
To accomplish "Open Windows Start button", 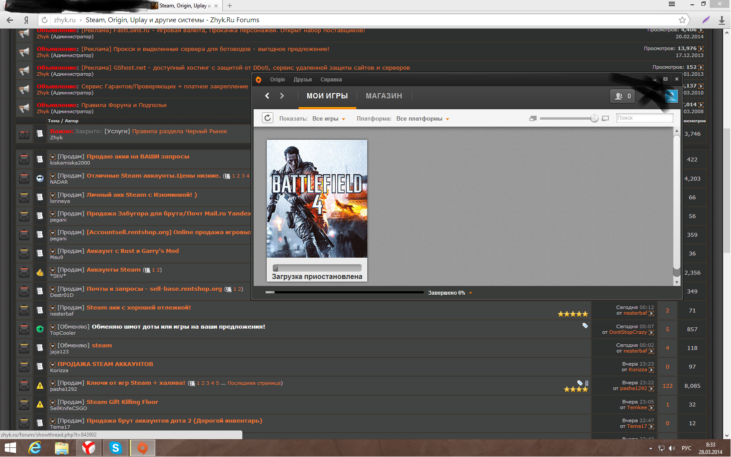I will (10, 448).
